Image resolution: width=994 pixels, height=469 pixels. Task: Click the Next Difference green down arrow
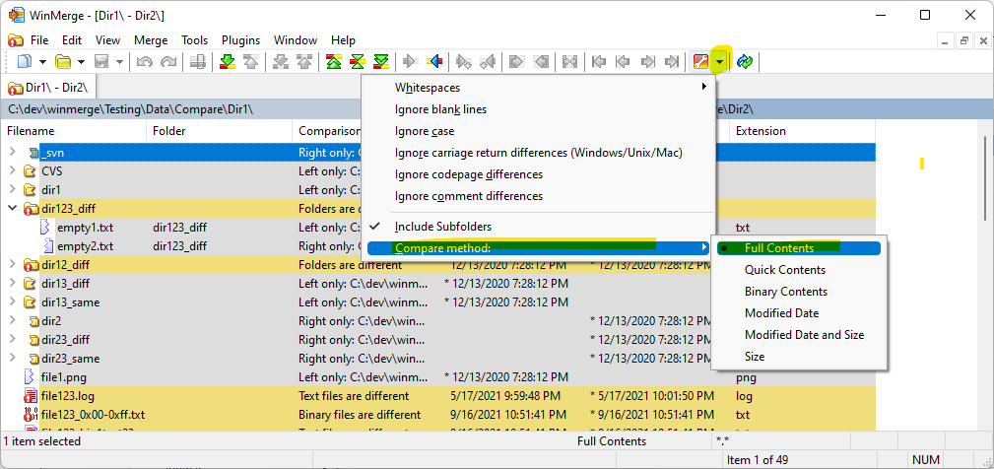click(228, 61)
